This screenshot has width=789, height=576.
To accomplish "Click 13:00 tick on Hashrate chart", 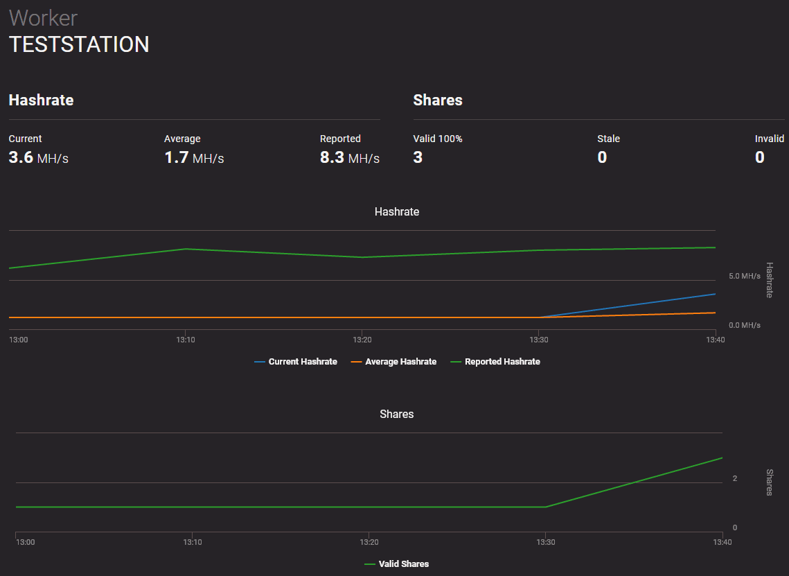I will [x=19, y=340].
